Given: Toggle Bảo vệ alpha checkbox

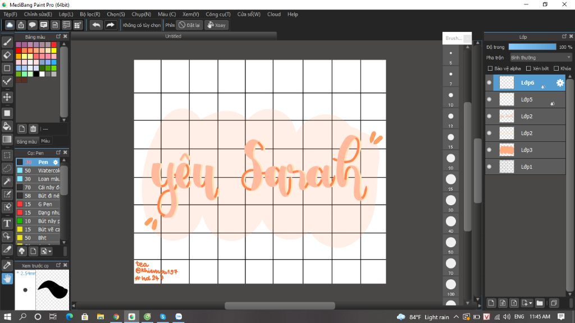Looking at the screenshot, I should pos(490,68).
